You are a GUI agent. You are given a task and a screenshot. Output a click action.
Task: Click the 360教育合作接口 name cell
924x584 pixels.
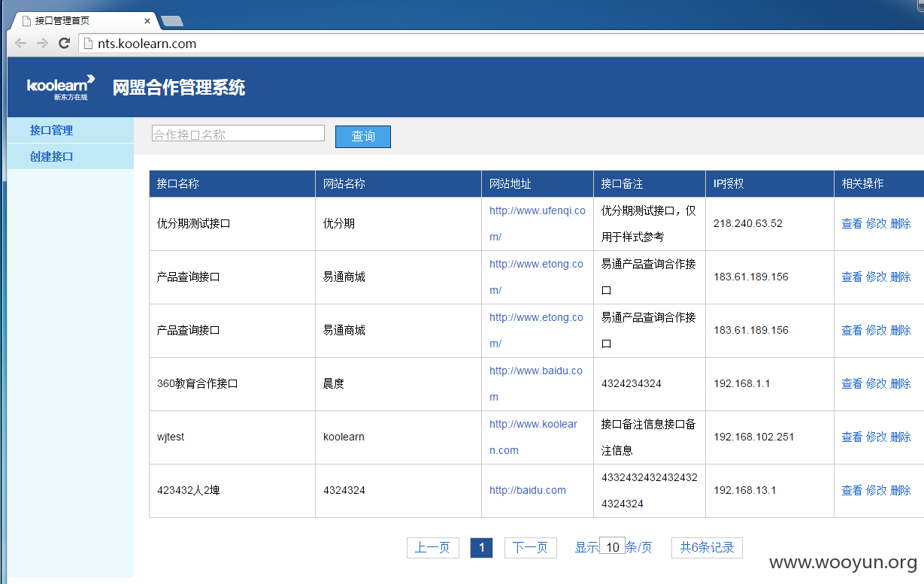(232, 383)
